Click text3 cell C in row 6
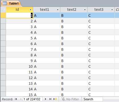This screenshot has width=119, height=102. pyautogui.click(x=101, y=44)
